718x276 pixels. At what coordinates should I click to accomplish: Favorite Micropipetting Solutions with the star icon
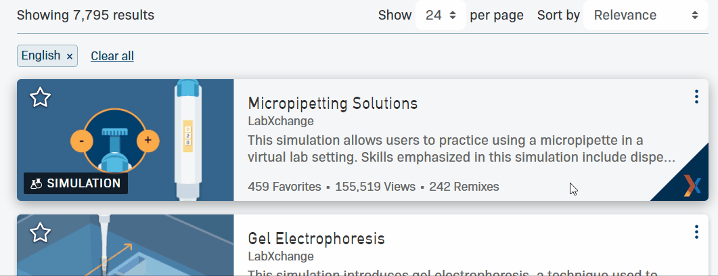click(40, 97)
